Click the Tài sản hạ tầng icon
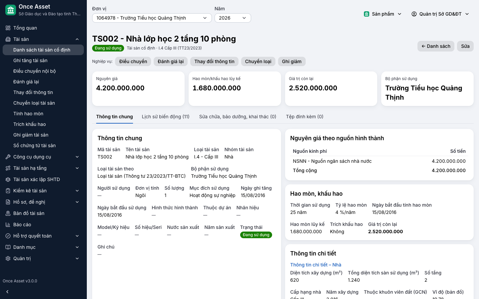The height and width of the screenshot is (299, 479). (x=8, y=168)
